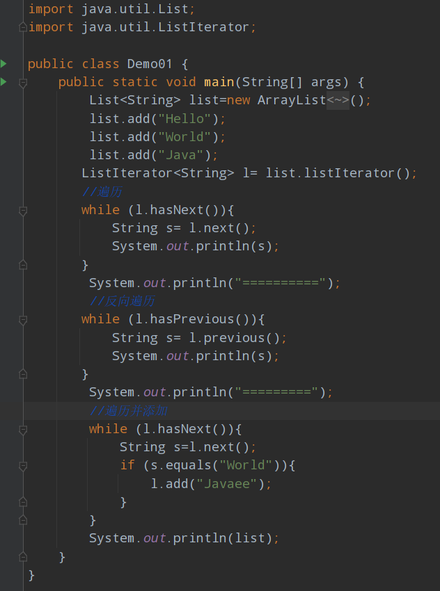Image resolution: width=440 pixels, height=591 pixels.
Task: Click fold end marker of hasPrevious loop
Action: (x=23, y=374)
